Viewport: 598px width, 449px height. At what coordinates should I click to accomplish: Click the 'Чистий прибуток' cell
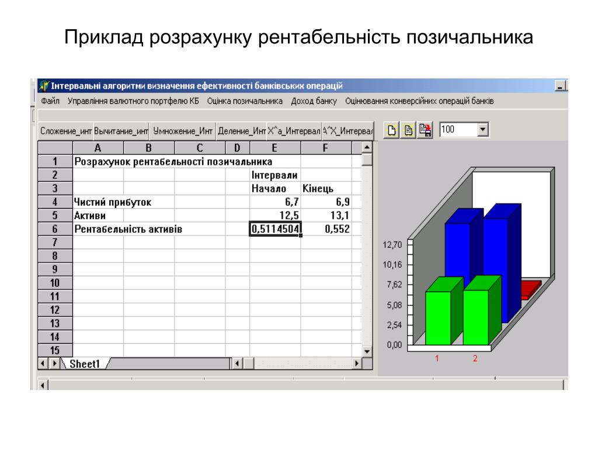tap(113, 202)
